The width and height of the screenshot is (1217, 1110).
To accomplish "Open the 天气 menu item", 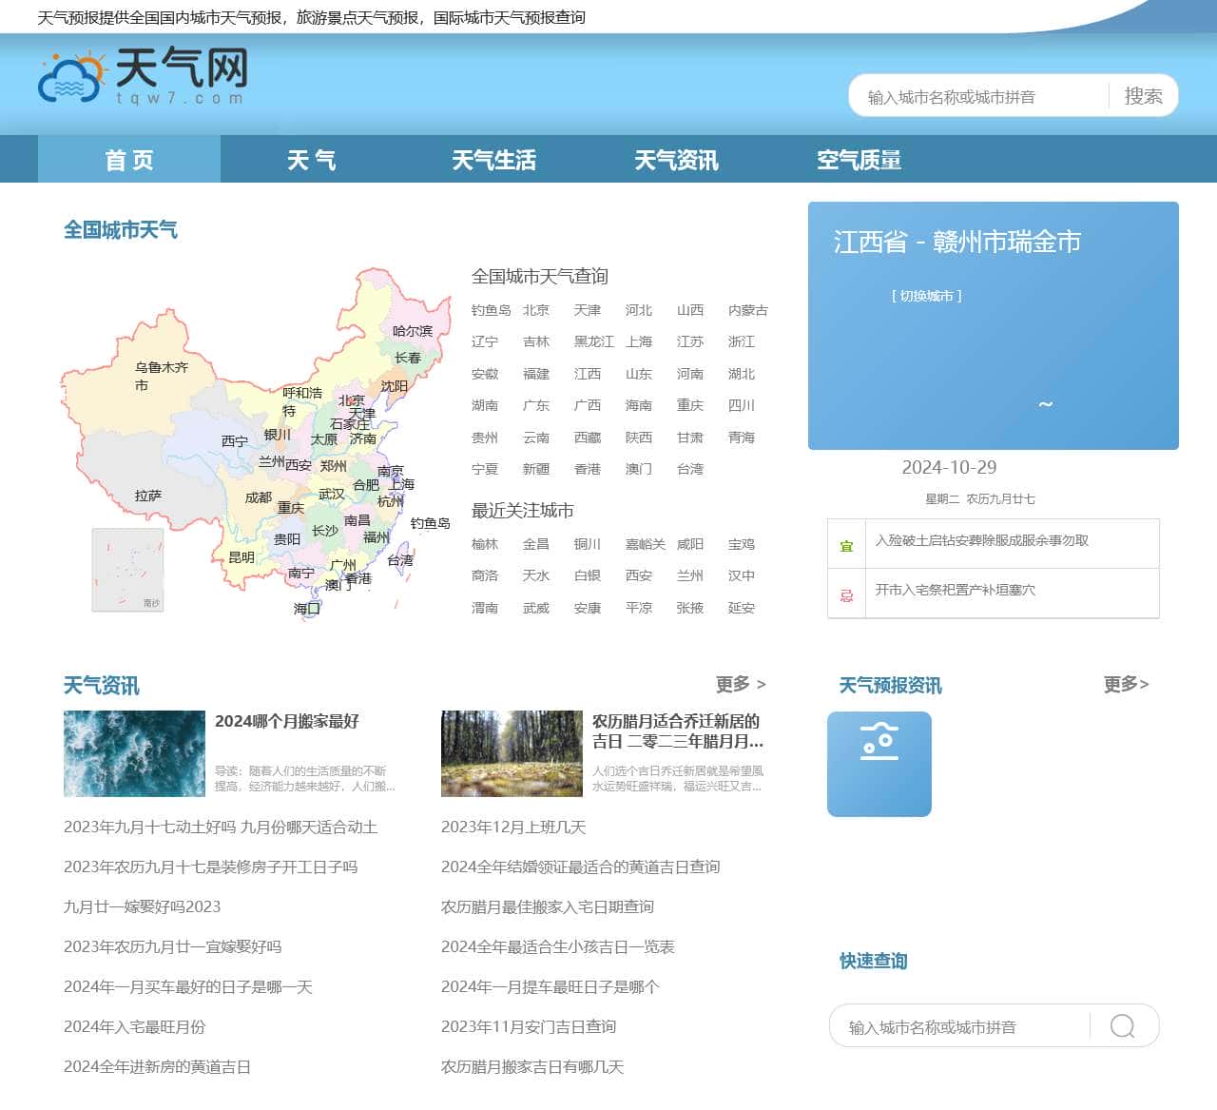I will pyautogui.click(x=311, y=160).
